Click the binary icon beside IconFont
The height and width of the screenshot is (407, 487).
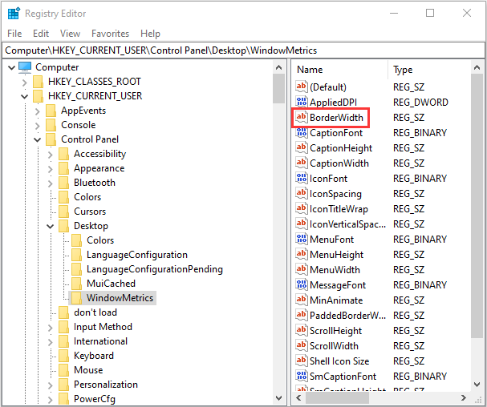[x=302, y=179]
